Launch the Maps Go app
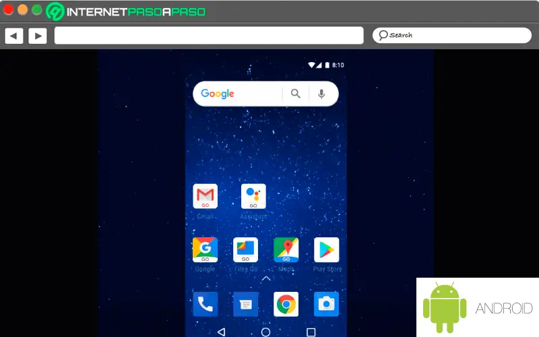The image size is (539, 337). 286,249
